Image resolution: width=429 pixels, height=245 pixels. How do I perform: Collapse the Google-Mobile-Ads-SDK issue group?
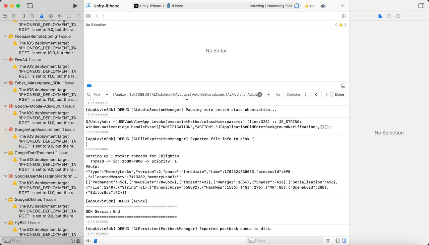[5, 106]
